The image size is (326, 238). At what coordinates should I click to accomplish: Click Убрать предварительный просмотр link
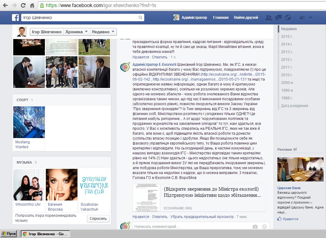tap(202, 216)
